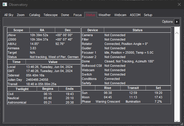Screen dimensions: 184x126
Task: Open the Catalog tab
Action: click(35, 15)
